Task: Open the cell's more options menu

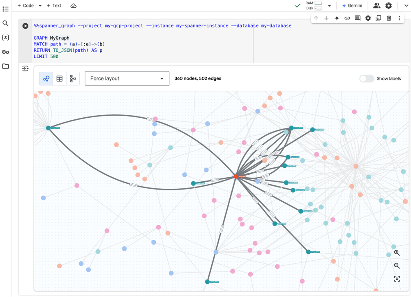Action: point(399,18)
